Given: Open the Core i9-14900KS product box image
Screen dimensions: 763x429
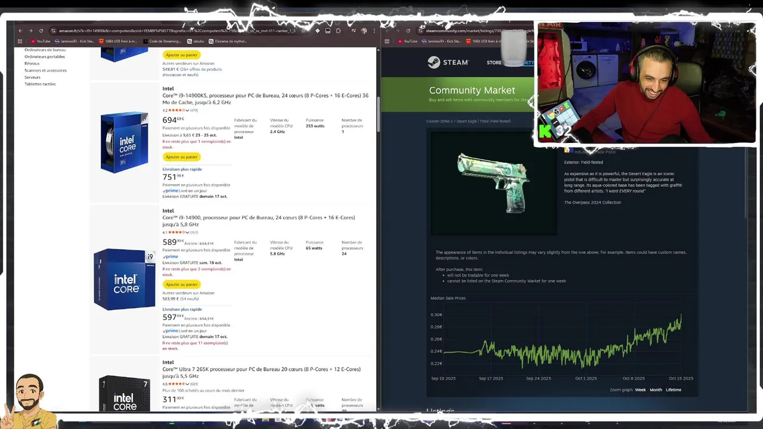Looking at the screenshot, I should coord(124,142).
